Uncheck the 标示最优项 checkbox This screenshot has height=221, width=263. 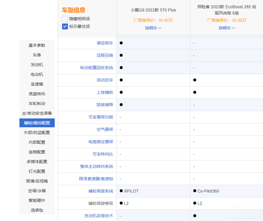pyautogui.click(x=65, y=26)
